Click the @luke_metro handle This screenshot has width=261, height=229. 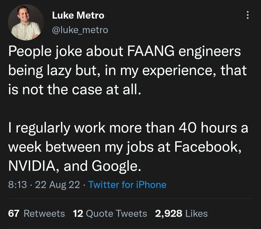click(x=80, y=30)
